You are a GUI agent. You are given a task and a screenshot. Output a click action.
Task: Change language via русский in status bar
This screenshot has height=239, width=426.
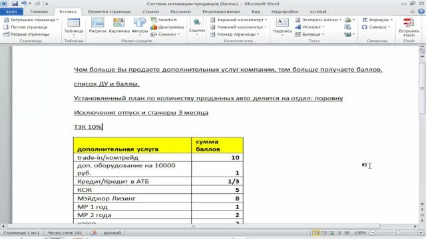coord(112,233)
